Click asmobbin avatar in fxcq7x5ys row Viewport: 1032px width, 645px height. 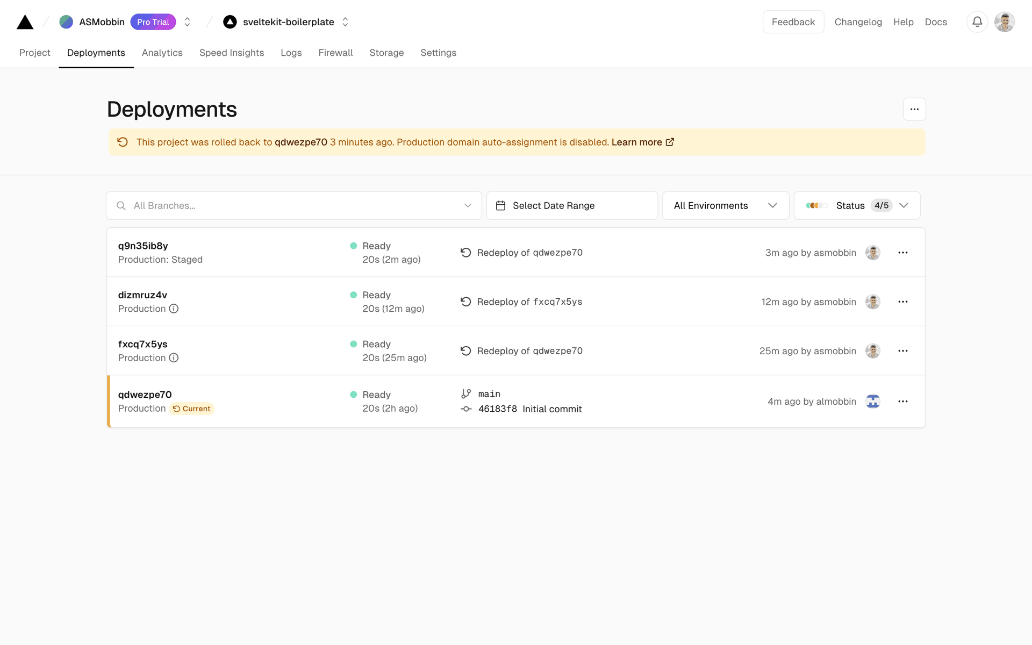point(872,351)
